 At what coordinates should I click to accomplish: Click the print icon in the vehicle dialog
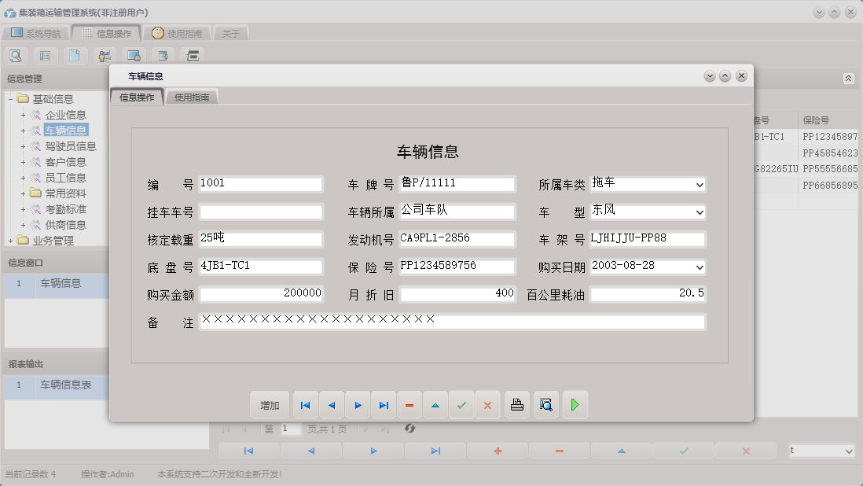pyautogui.click(x=516, y=404)
